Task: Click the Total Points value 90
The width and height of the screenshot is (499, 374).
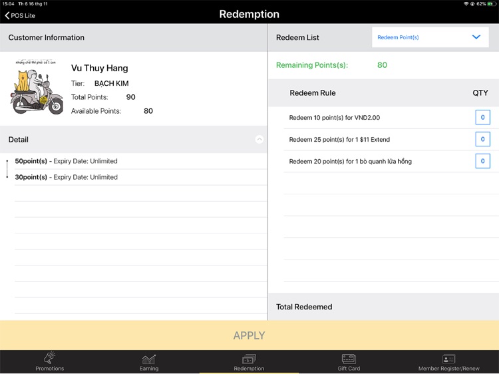Action: pyautogui.click(x=131, y=97)
